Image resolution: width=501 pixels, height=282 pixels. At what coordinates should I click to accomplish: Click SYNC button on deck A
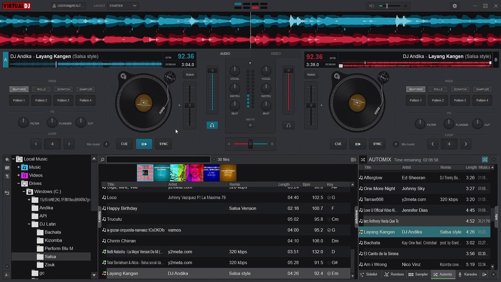click(x=164, y=144)
